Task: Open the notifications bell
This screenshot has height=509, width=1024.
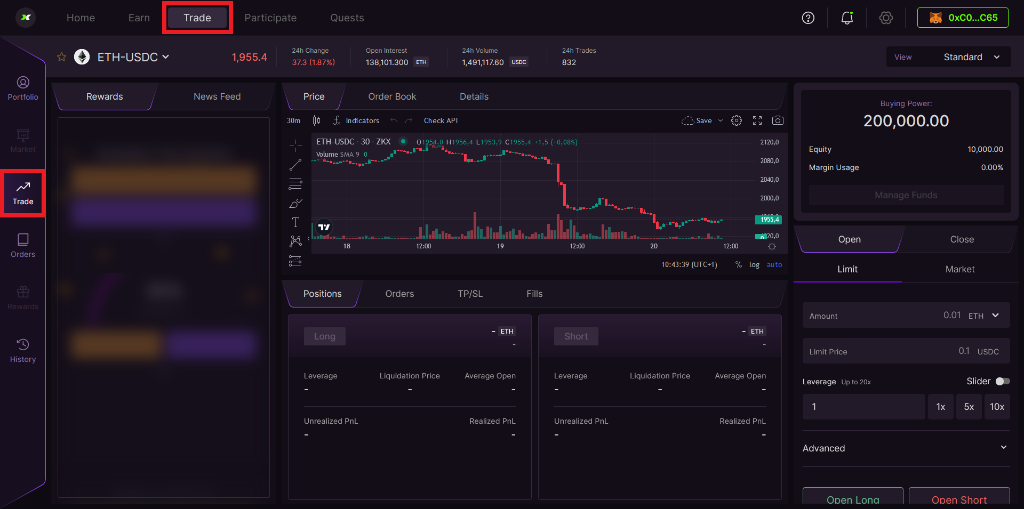Action: pos(847,18)
